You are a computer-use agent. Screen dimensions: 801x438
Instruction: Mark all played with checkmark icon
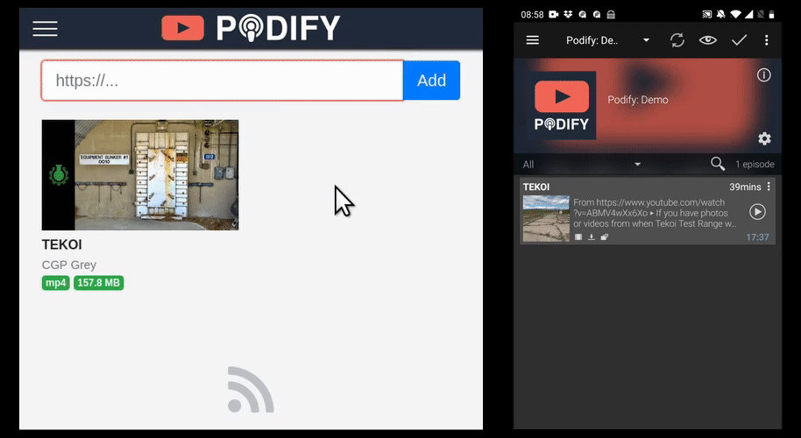tap(739, 39)
